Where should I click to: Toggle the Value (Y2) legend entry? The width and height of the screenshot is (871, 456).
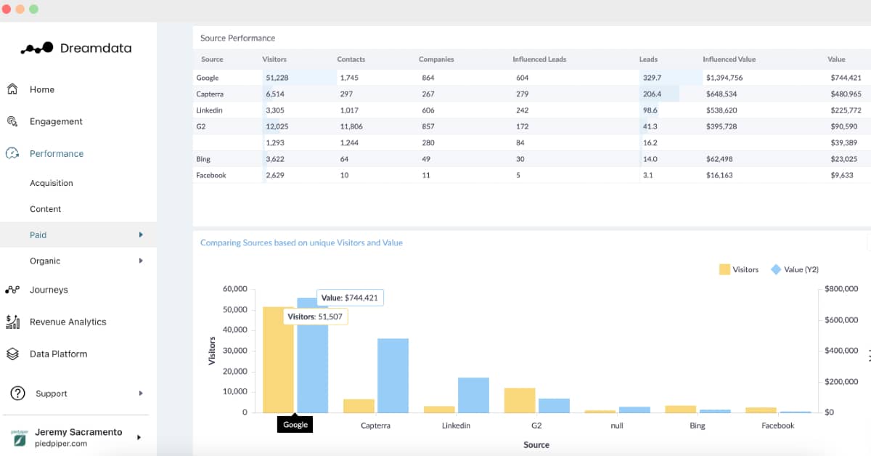[x=795, y=269]
